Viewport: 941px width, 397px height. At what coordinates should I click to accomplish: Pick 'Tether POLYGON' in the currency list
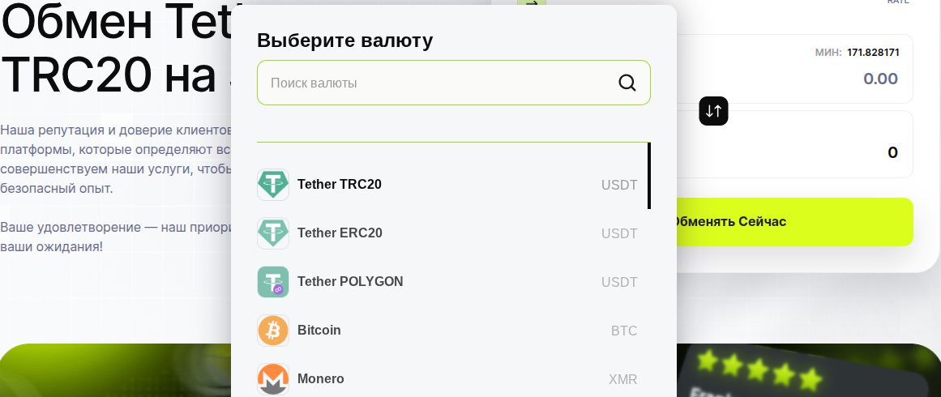[x=350, y=282]
